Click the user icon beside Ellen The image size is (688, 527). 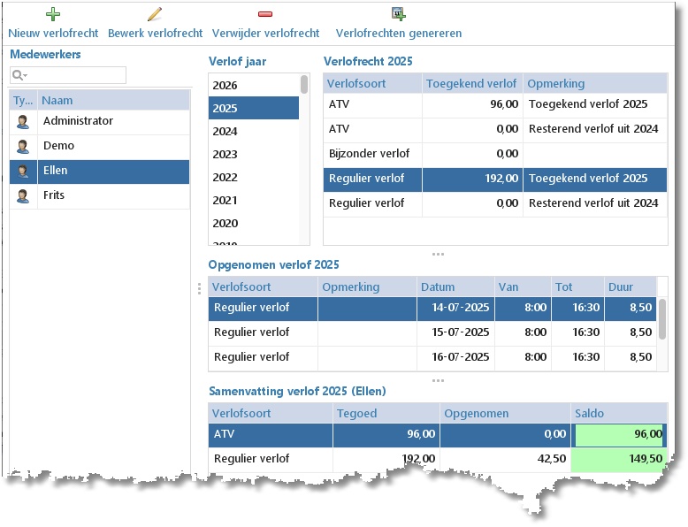pyautogui.click(x=23, y=172)
